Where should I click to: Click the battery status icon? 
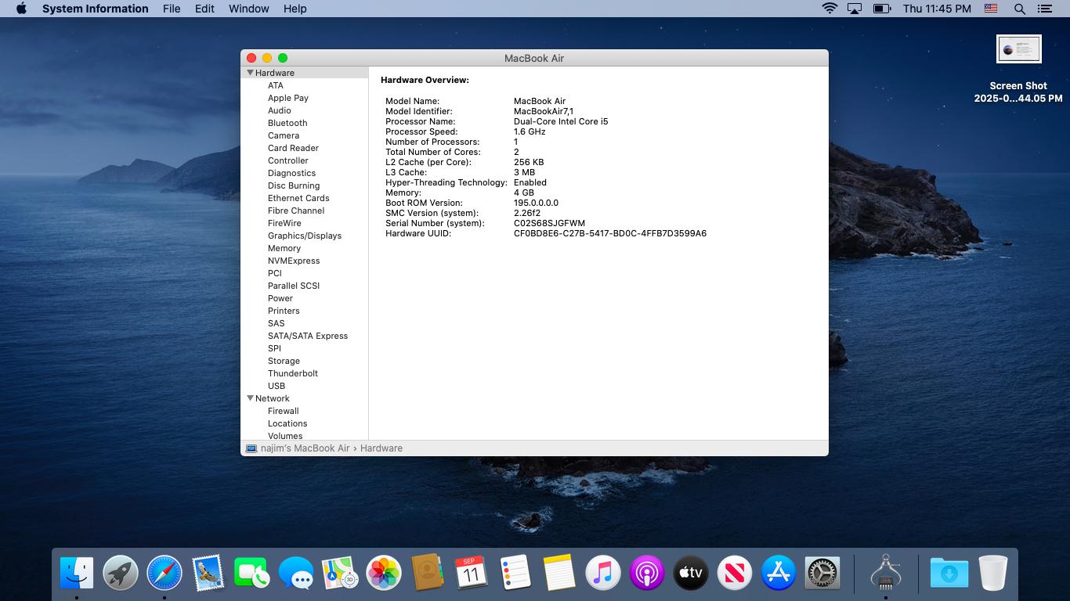point(882,9)
